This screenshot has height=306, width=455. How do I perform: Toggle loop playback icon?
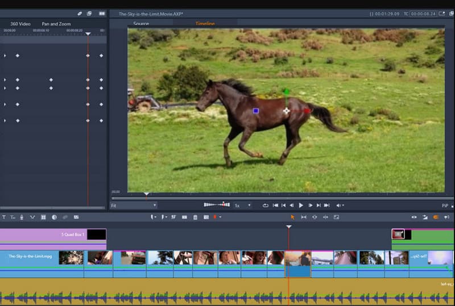click(x=266, y=205)
